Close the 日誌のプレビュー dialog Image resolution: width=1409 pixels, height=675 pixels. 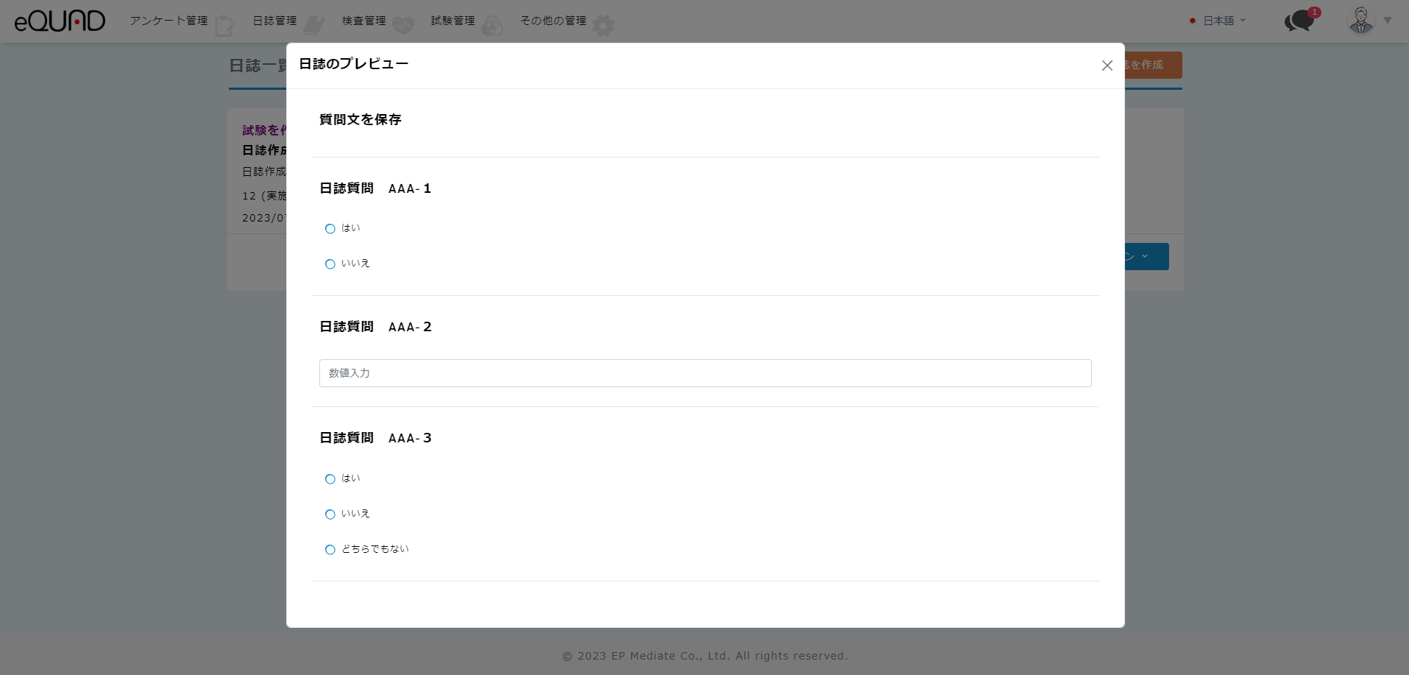1107,66
